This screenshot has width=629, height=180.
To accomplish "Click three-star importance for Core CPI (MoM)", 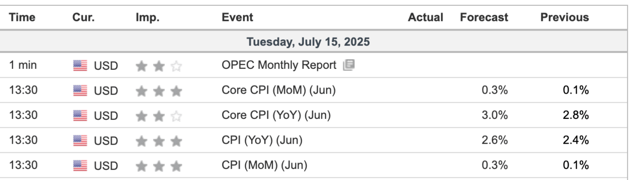I will 159,91.
